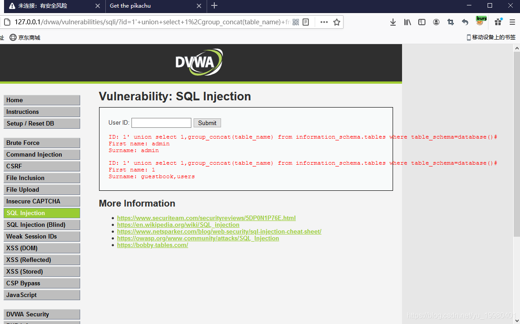
Task: Open the netsparker cheat sheet link
Action: coord(219,231)
